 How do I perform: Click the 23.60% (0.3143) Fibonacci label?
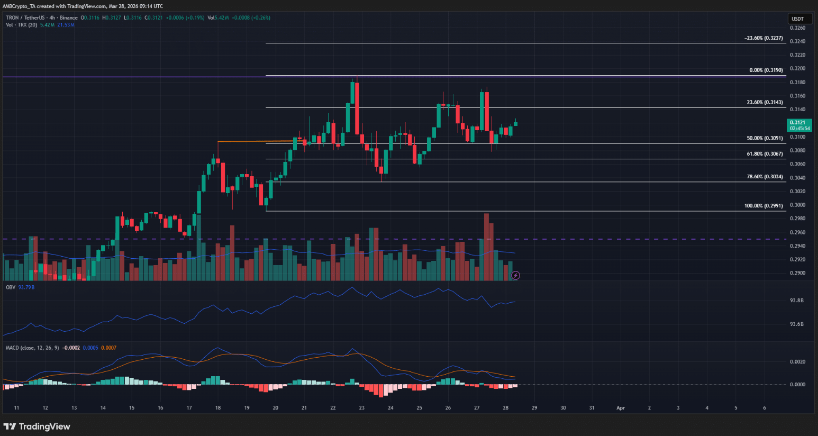[765, 103]
